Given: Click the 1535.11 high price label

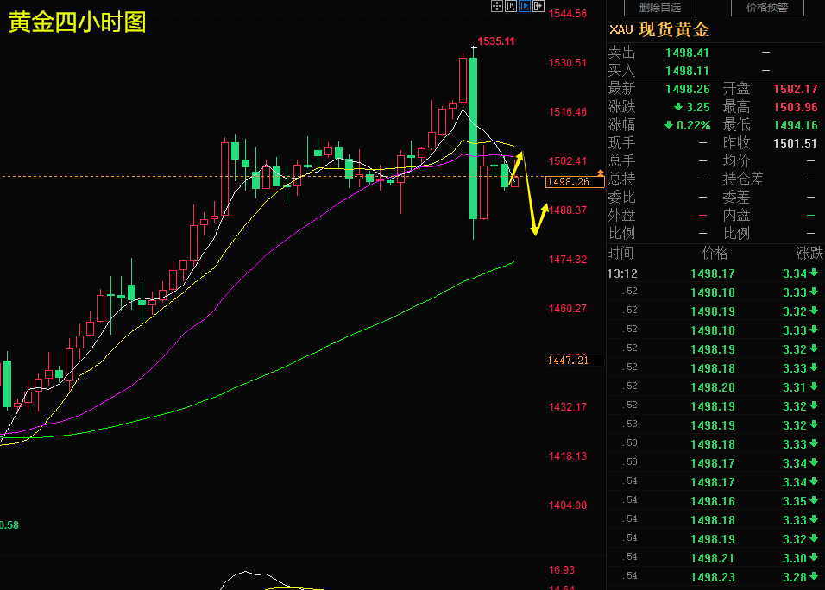Looking at the screenshot, I should pyautogui.click(x=495, y=41).
